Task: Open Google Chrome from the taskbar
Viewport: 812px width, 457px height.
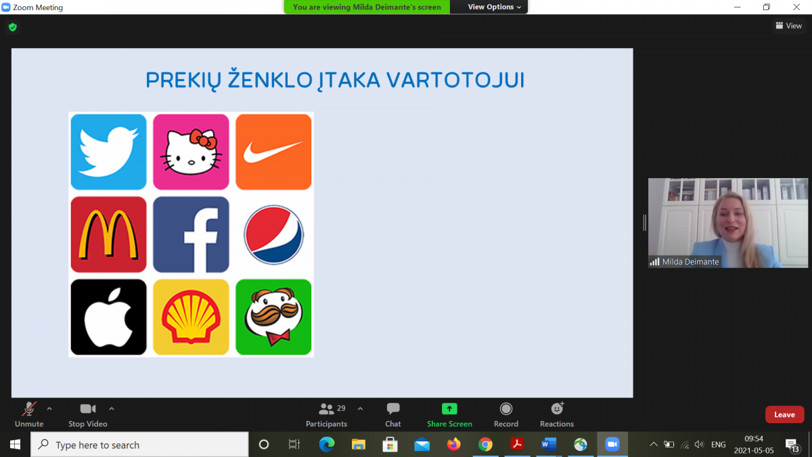Action: click(x=485, y=444)
